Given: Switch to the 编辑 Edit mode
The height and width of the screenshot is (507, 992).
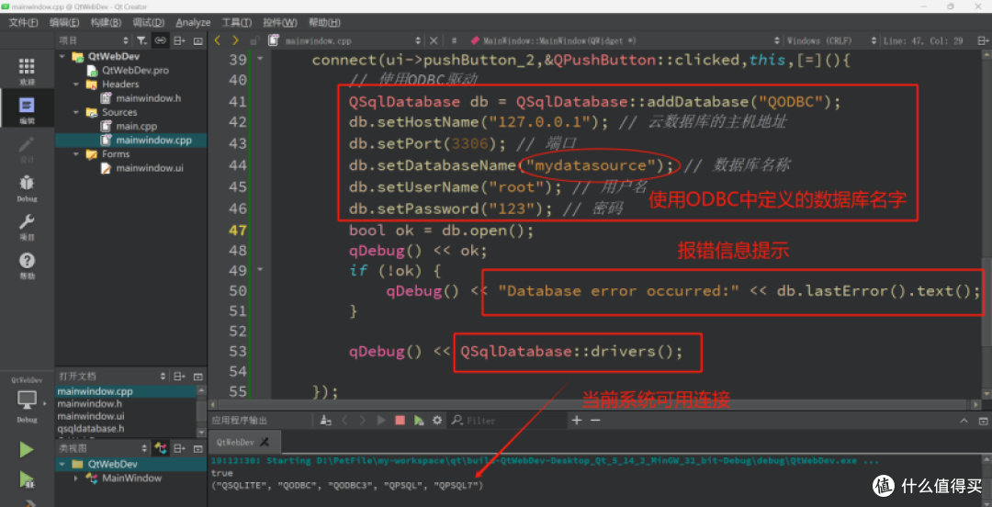Looking at the screenshot, I should point(27,109).
